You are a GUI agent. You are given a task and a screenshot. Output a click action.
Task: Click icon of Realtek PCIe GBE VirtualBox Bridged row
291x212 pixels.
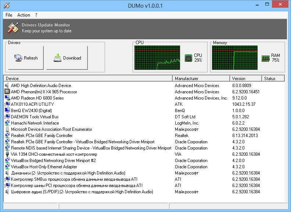[x=7, y=142]
